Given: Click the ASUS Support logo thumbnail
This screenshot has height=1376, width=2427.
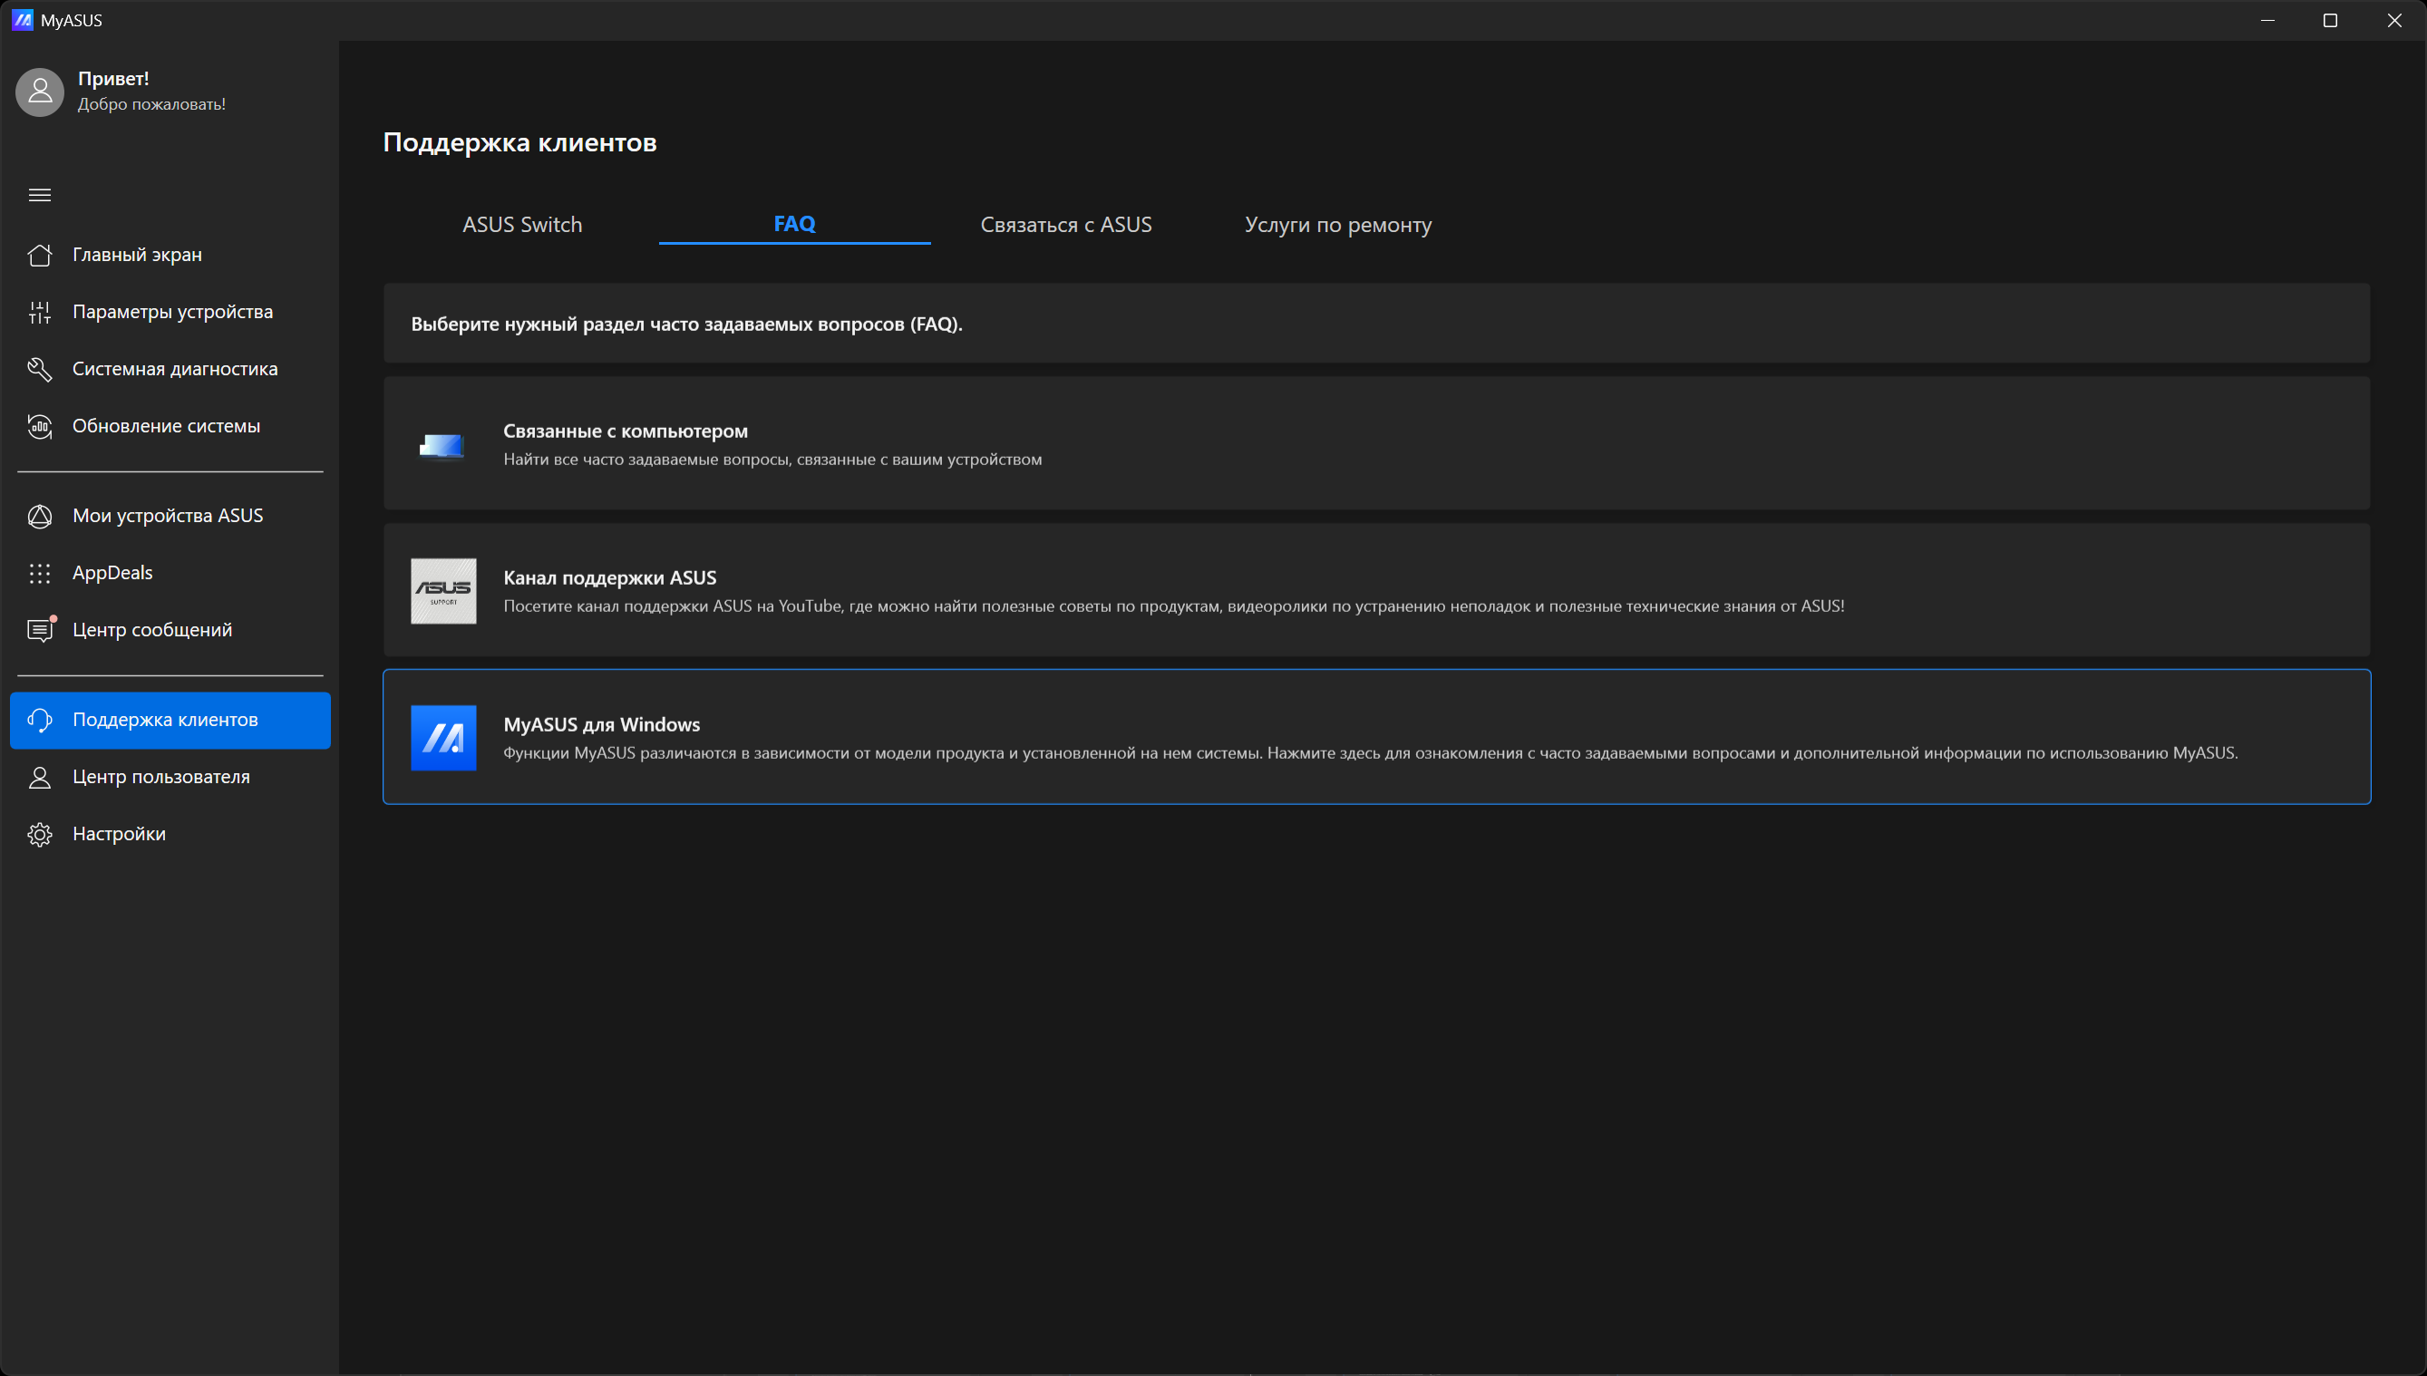Looking at the screenshot, I should 443,592.
